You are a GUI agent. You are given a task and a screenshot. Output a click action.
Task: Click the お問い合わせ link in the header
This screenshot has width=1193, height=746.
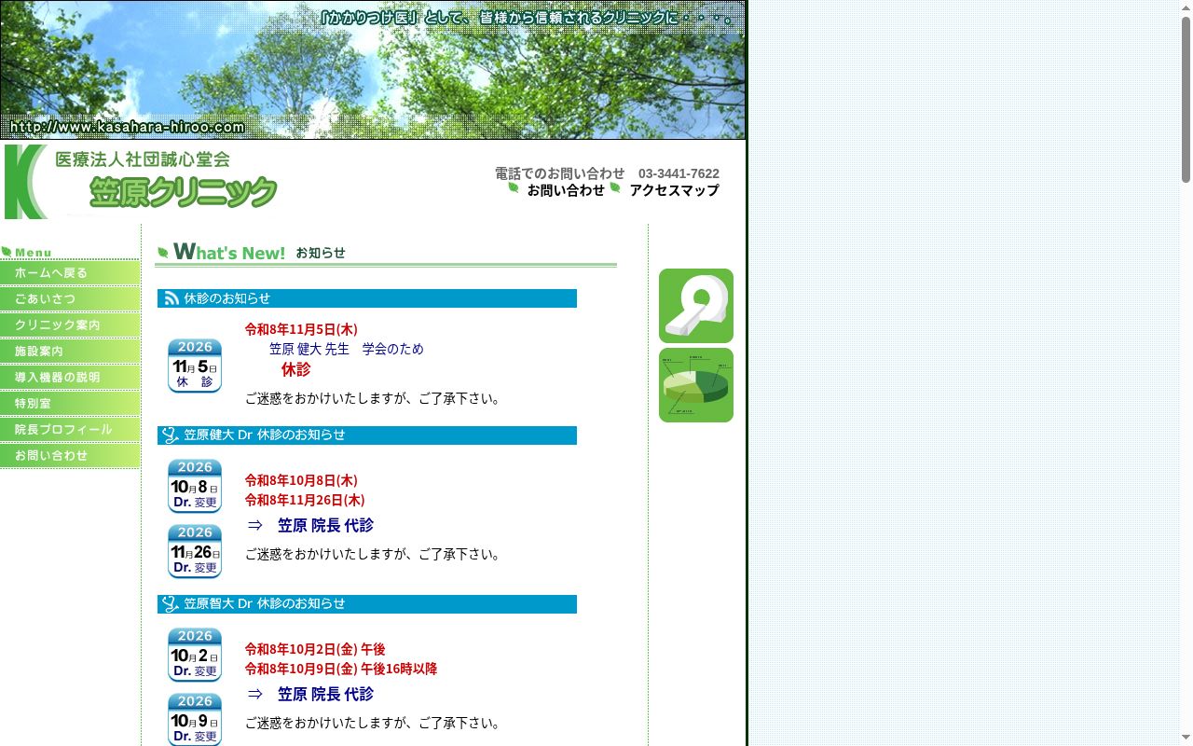[x=566, y=190]
